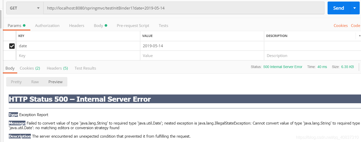The height and width of the screenshot is (142, 361).
Task: Click the 'Exception Report' text
Action: coord(34,115)
